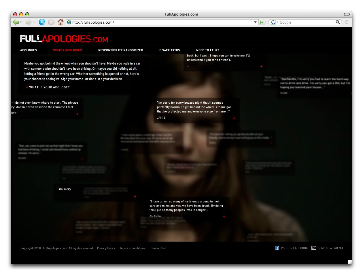Open the NEED TO TALK? section
363x275 pixels.
(207, 50)
